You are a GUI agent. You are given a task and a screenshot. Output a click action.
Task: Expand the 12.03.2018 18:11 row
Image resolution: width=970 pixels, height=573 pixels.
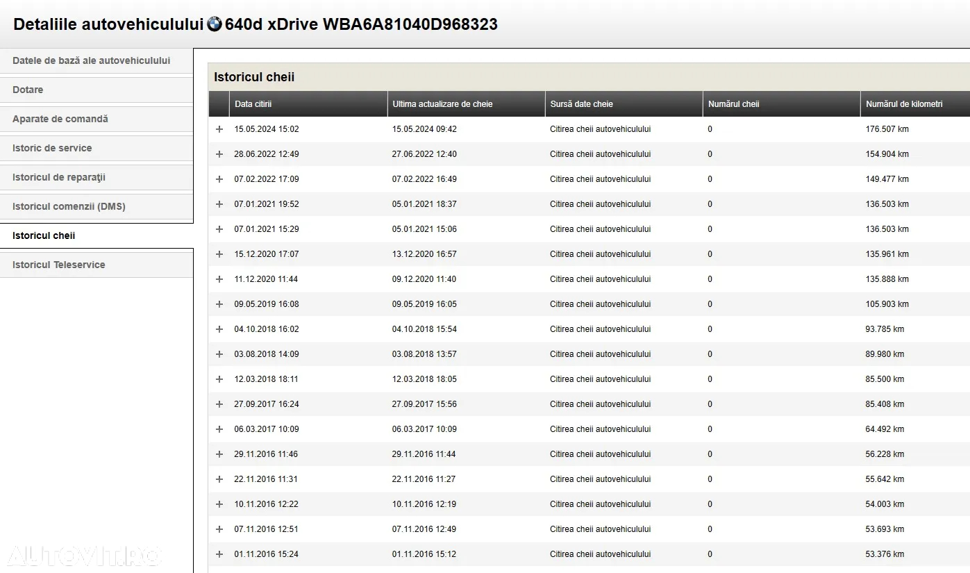coord(219,379)
